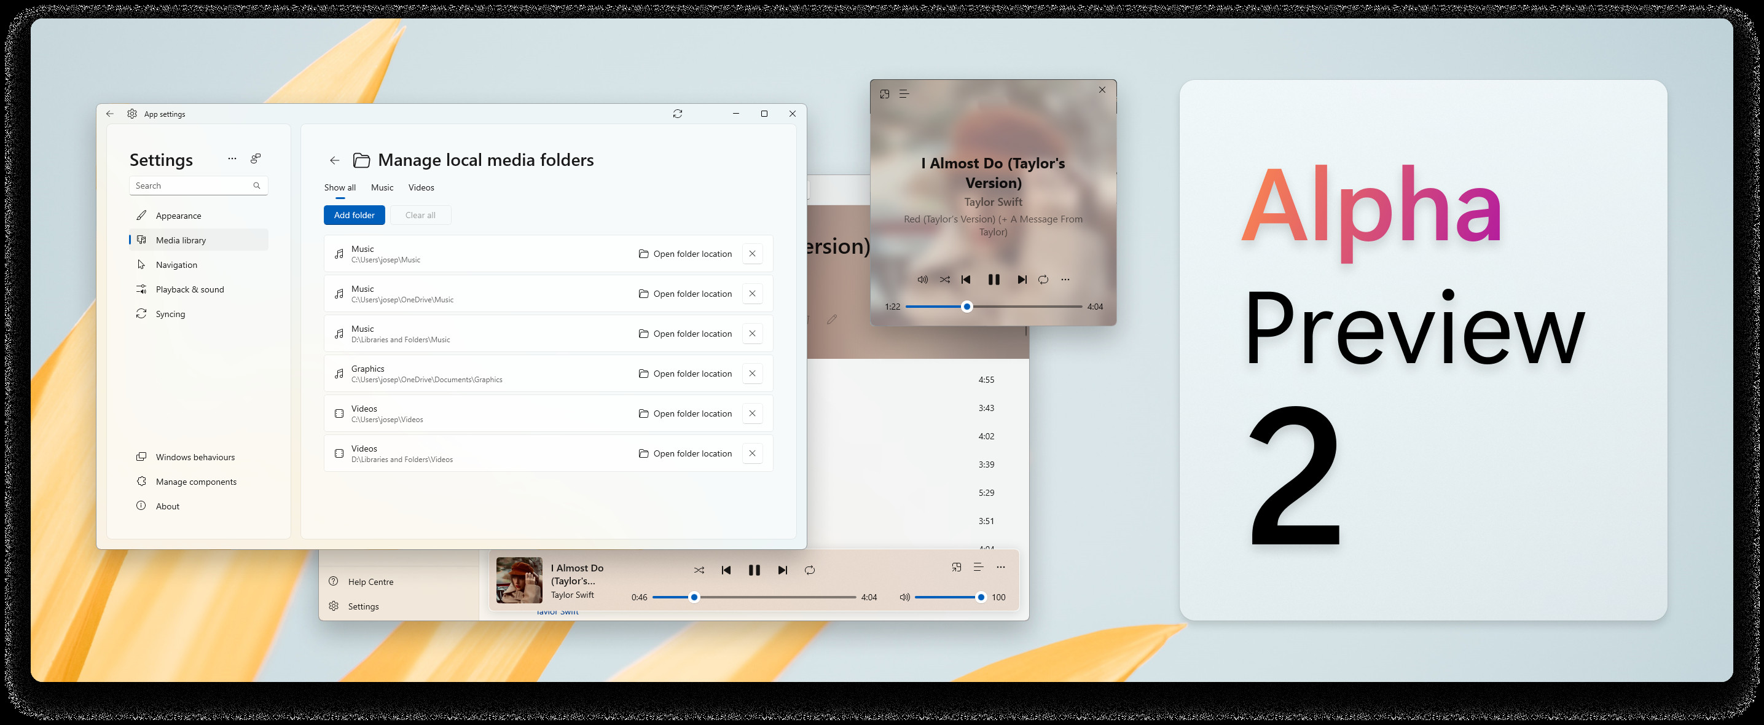Click the Add folder button

point(354,215)
